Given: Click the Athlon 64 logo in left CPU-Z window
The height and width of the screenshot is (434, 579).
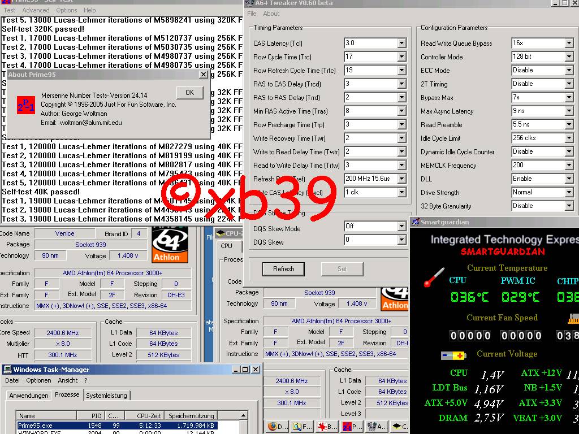Looking at the screenshot, I should tap(170, 245).
